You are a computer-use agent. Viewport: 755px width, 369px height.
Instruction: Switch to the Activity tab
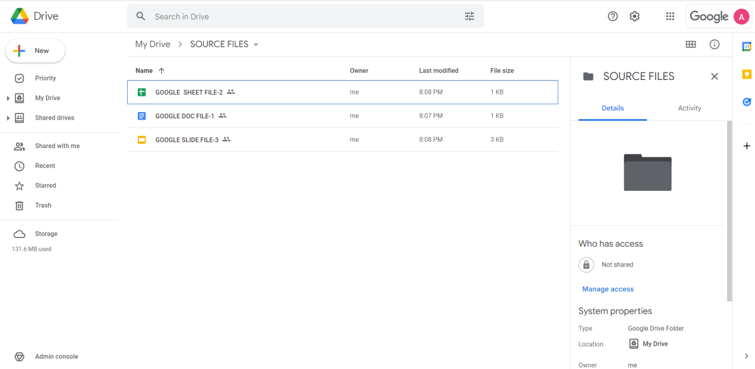tap(690, 108)
